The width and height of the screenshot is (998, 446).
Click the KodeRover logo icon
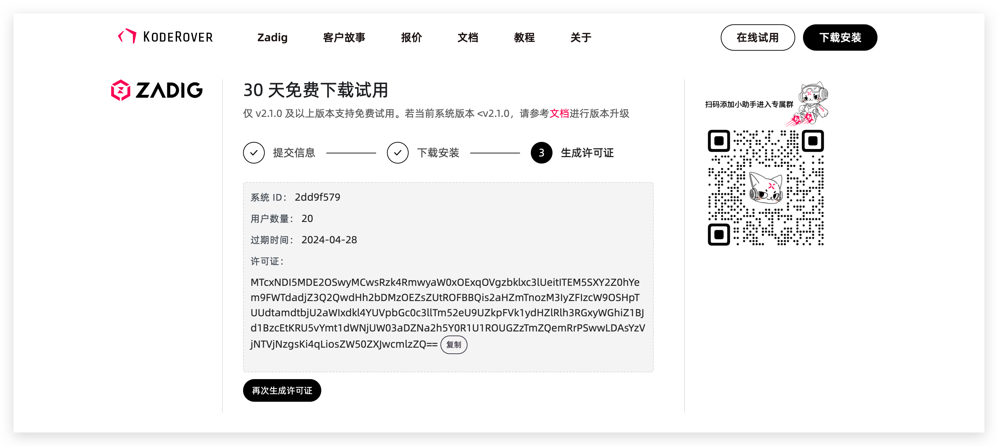coord(127,36)
